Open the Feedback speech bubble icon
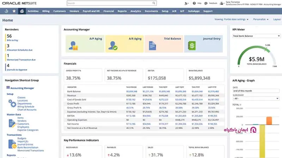This screenshot has width=282, height=158. (x=206, y=3)
